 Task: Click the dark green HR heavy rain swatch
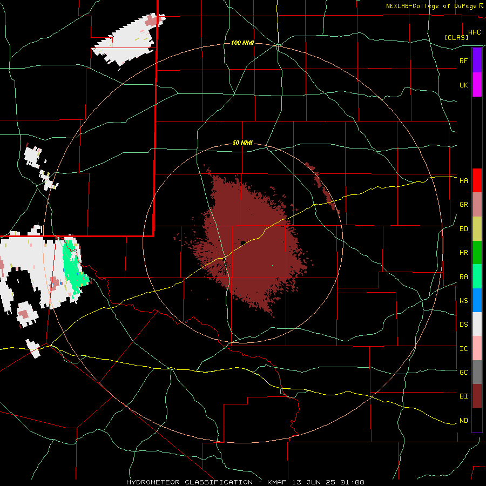click(477, 253)
